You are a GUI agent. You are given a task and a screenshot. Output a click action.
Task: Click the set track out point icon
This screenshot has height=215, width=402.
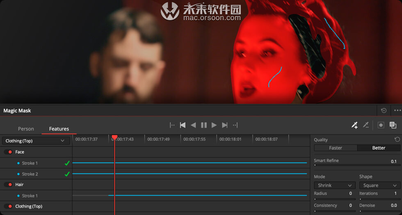(x=235, y=125)
